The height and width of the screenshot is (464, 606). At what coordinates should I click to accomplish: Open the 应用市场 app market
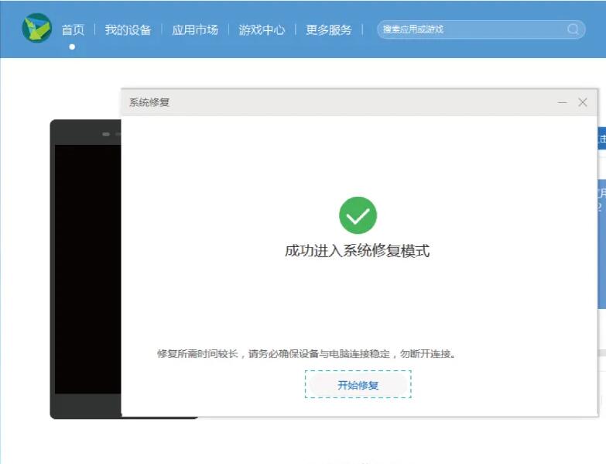pos(195,29)
